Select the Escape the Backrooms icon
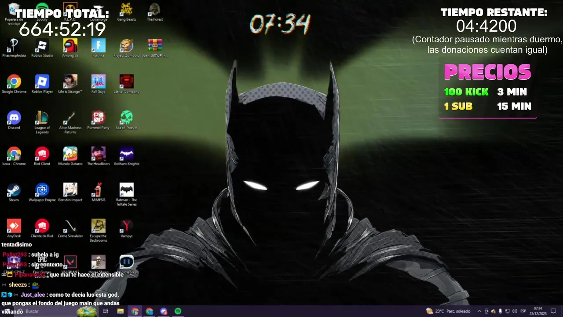The image size is (563, 317). click(99, 231)
